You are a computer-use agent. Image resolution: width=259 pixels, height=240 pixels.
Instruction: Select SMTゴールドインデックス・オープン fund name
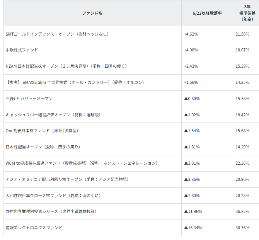tap(57, 34)
